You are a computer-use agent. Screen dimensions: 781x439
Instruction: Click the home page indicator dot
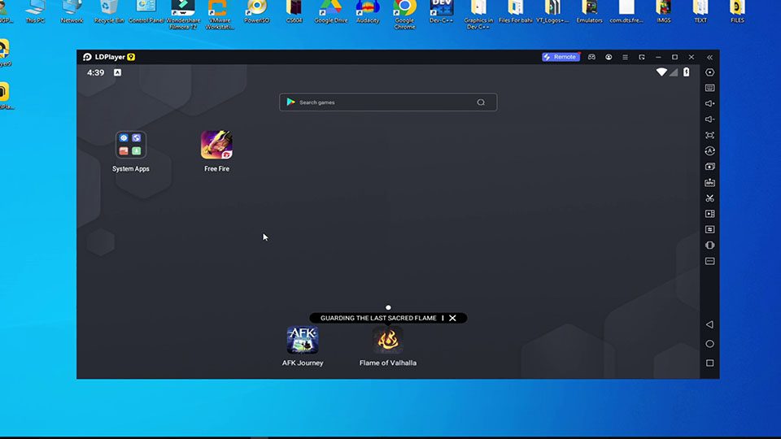pyautogui.click(x=389, y=307)
